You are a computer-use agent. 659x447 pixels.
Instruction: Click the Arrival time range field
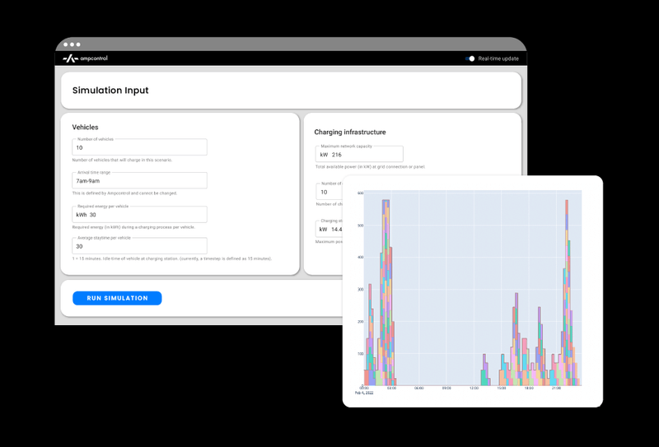(139, 180)
